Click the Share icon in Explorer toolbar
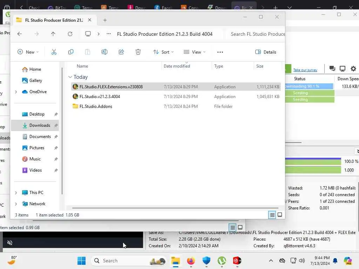 coord(121,52)
